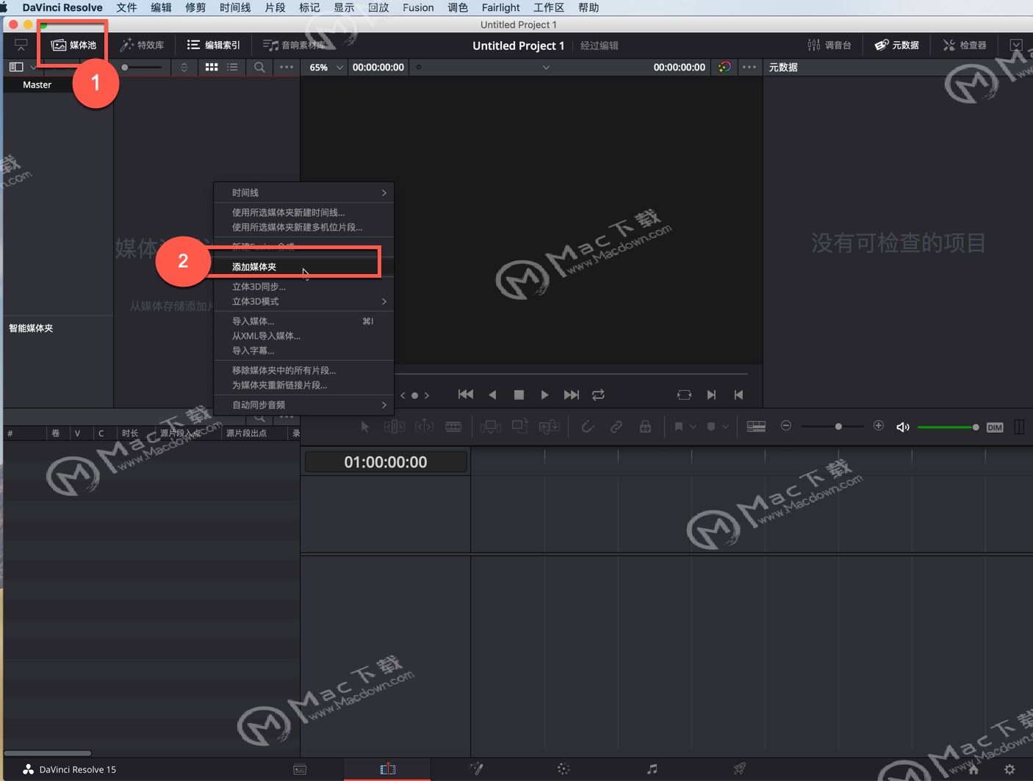Click the Flag clip icon
This screenshot has width=1033, height=781.
click(679, 426)
